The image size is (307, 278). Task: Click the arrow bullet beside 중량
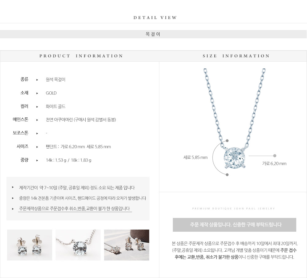[37, 160]
